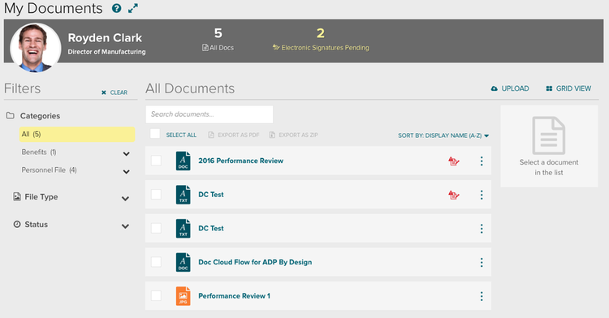Image resolution: width=609 pixels, height=318 pixels.
Task: Click the DOC icon of 2016 Performance Review
Action: tap(183, 161)
